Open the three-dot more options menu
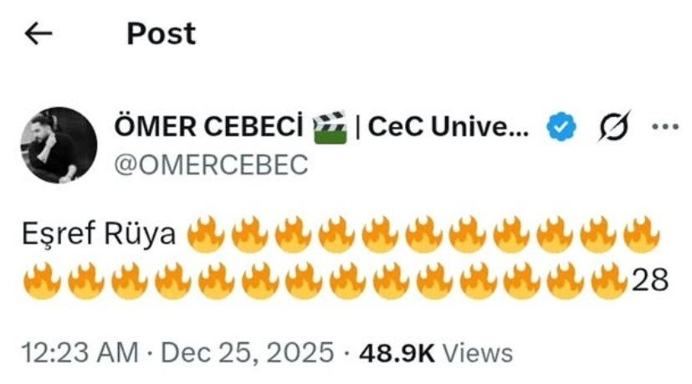The image size is (692, 384). [665, 127]
